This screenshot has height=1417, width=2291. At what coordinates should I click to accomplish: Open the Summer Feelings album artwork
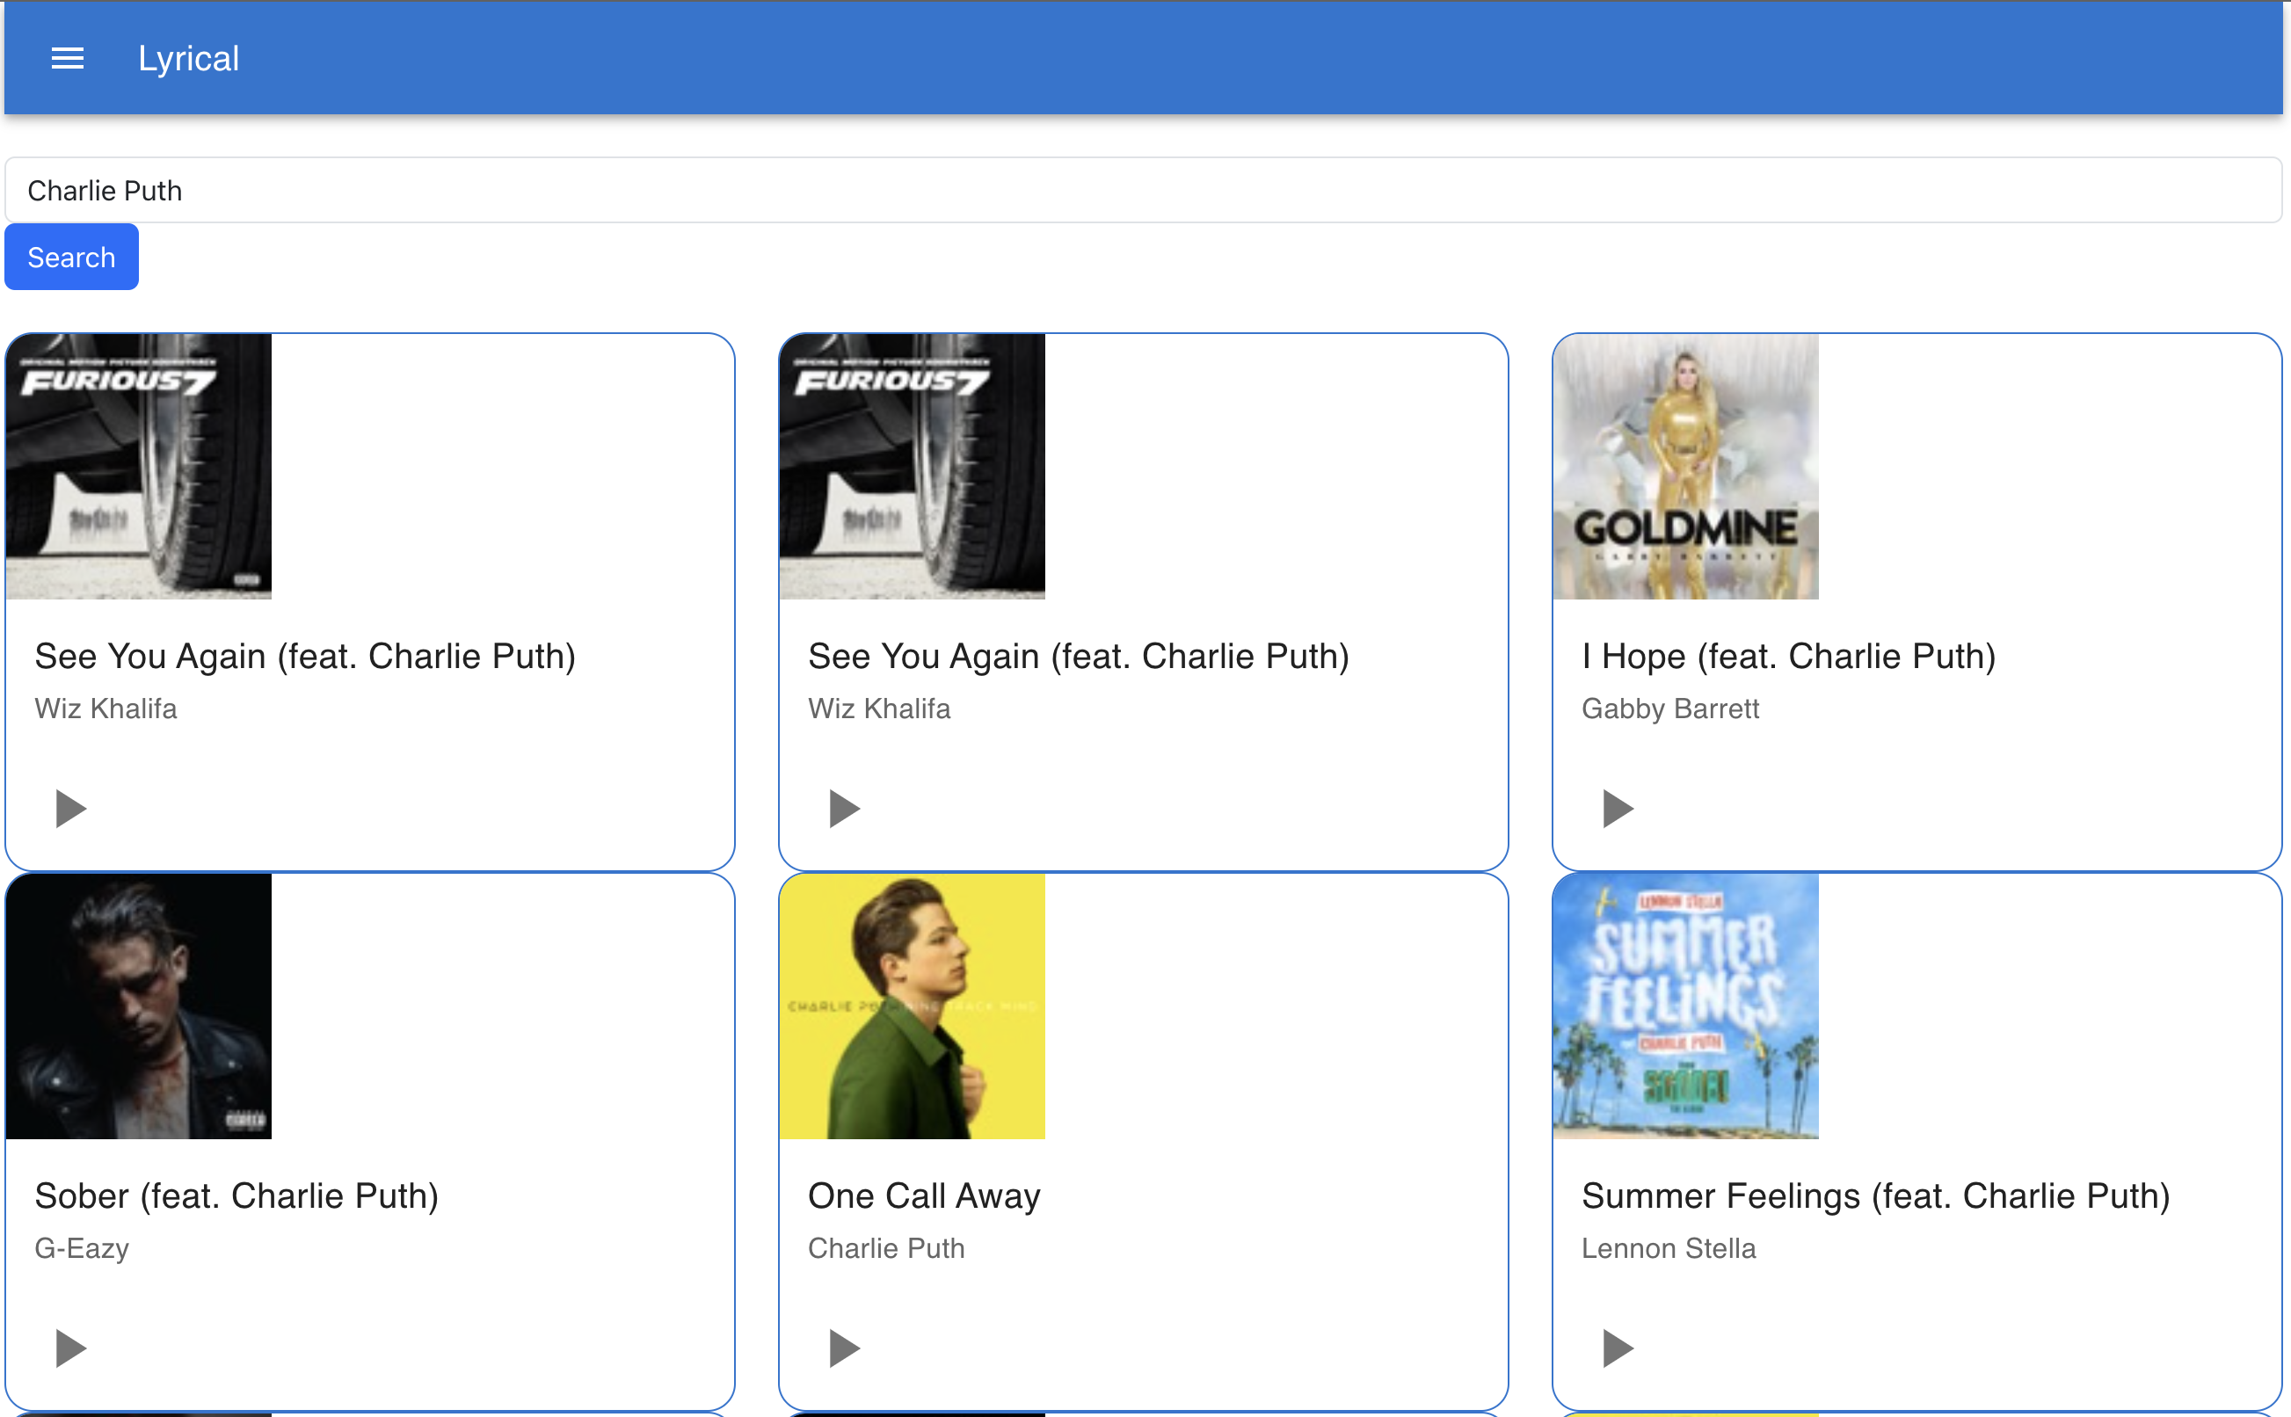[1685, 1006]
